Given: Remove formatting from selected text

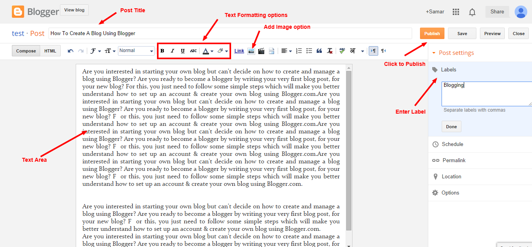Looking at the screenshot, I should (x=330, y=51).
